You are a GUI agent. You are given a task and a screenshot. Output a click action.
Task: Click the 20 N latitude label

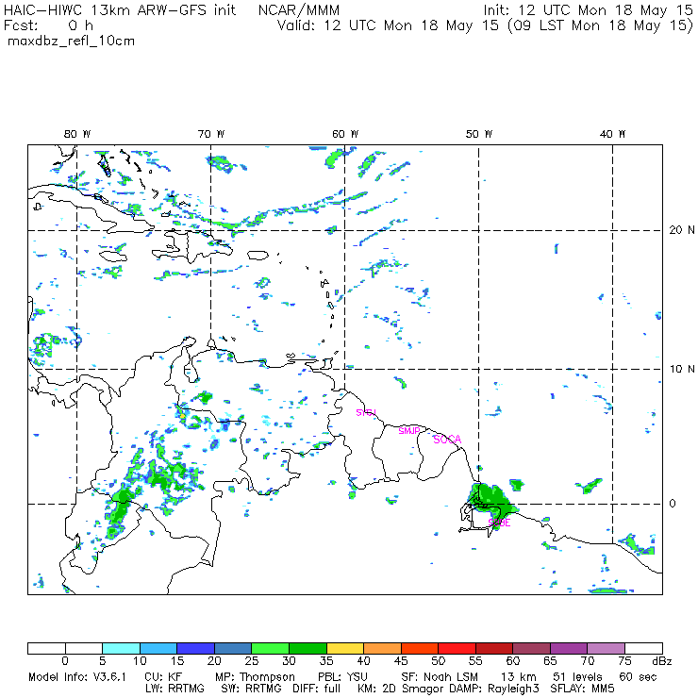point(682,230)
